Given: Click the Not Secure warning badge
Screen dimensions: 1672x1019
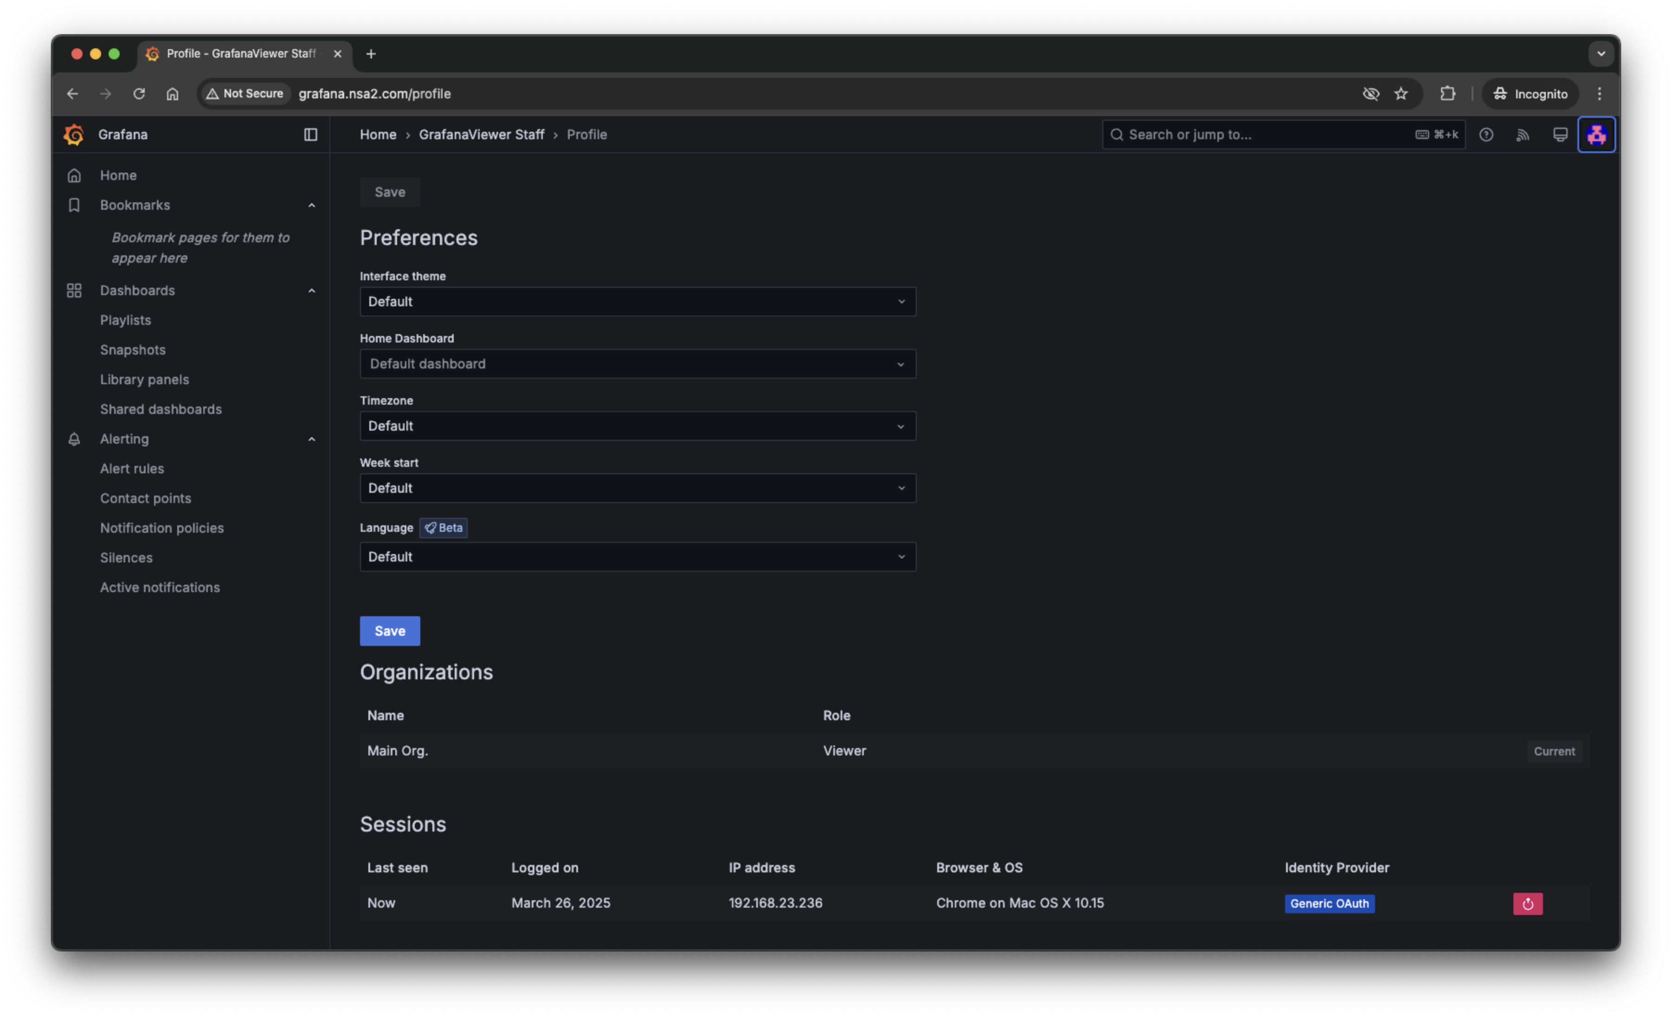Looking at the screenshot, I should pyautogui.click(x=245, y=94).
